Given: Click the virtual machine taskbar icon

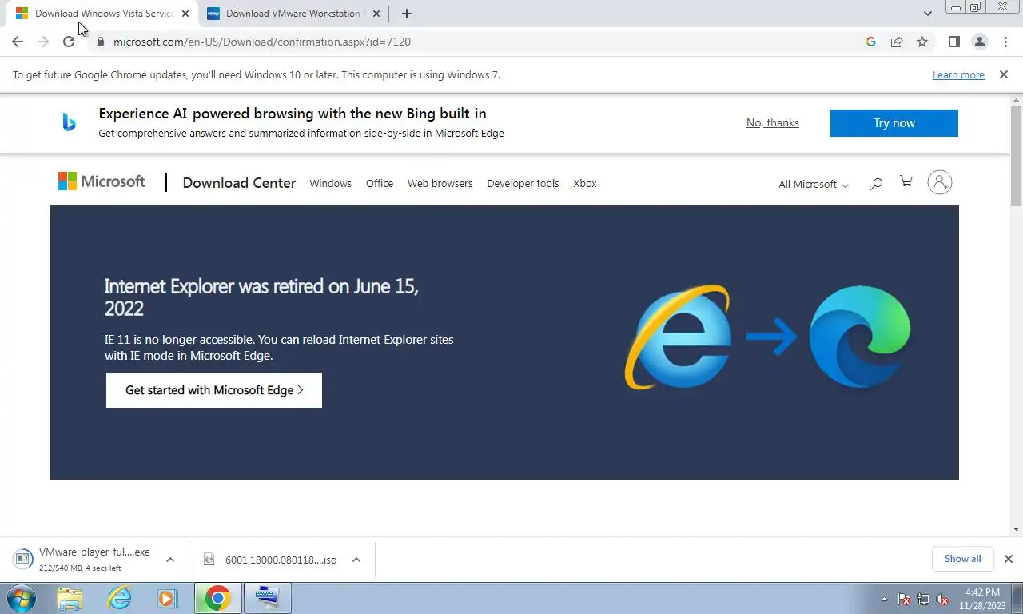Looking at the screenshot, I should click(267, 598).
